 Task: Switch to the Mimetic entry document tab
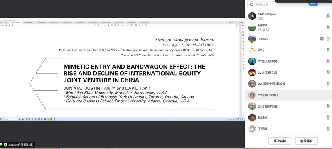16,22
